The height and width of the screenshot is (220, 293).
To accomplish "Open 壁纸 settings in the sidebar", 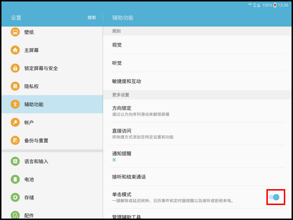I will tap(52, 32).
